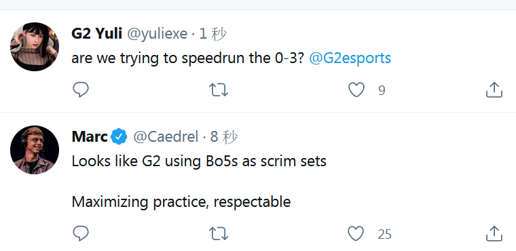
Task: Open G2 Yuli's profile from display name
Action: pos(96,33)
